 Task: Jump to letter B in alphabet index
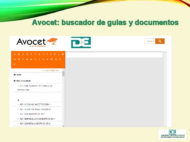click(x=19, y=54)
